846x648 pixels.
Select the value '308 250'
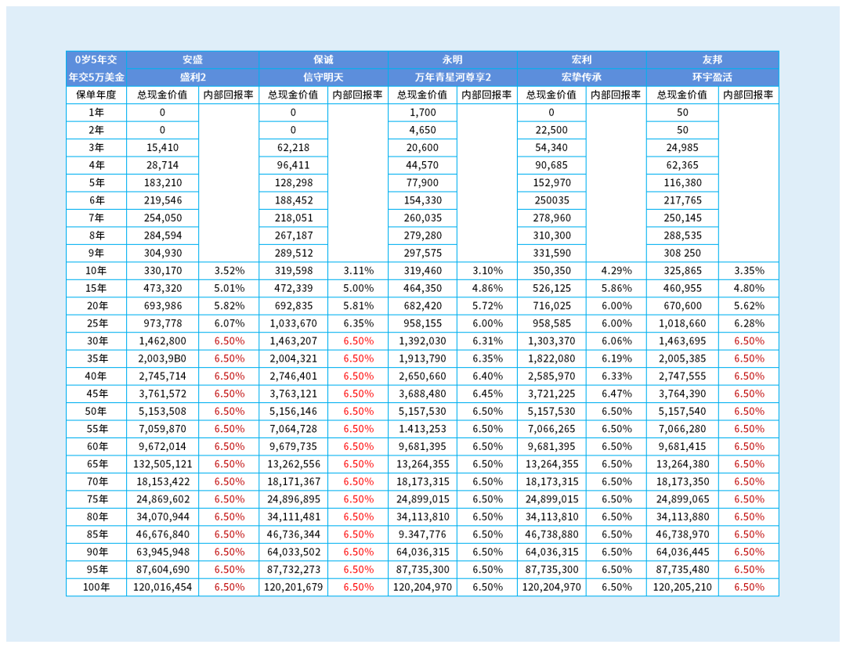tap(682, 253)
